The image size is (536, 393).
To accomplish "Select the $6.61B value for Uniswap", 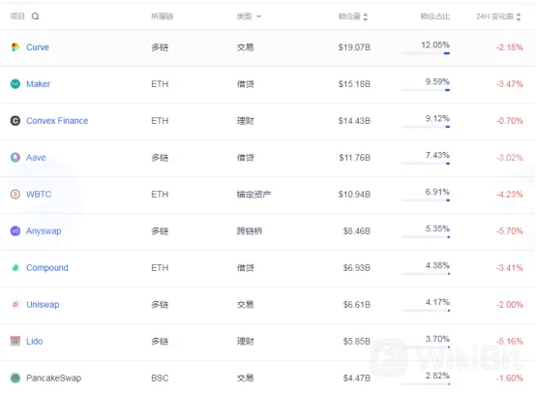I will [357, 304].
